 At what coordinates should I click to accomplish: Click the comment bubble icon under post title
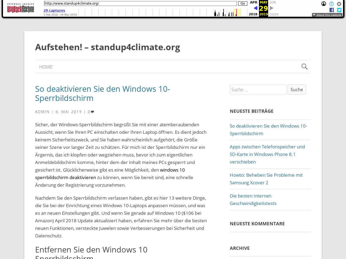coord(92,112)
